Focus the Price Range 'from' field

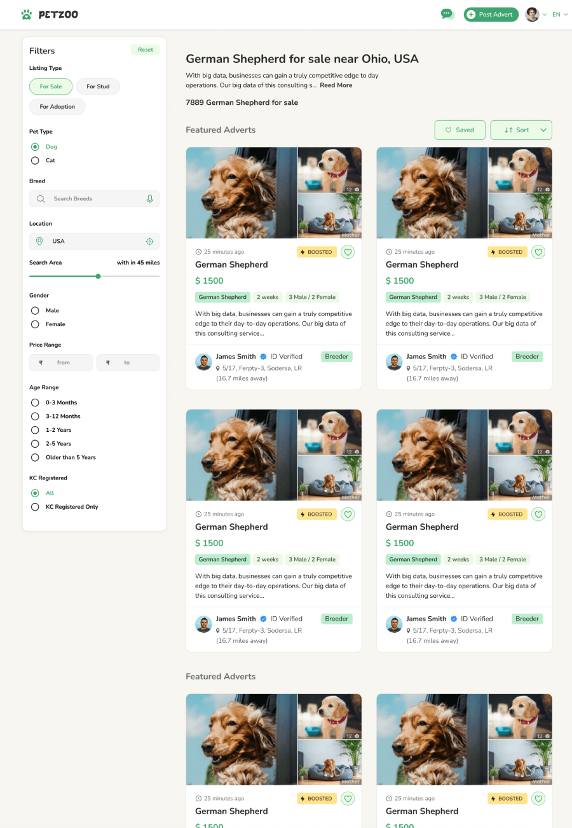[61, 362]
